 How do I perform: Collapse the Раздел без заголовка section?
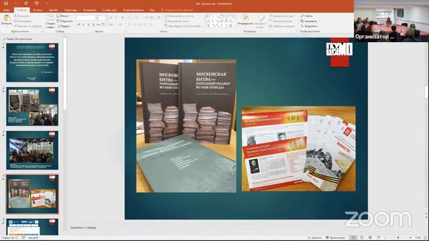point(4,39)
